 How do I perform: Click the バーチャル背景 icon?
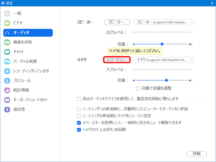coord(7,61)
